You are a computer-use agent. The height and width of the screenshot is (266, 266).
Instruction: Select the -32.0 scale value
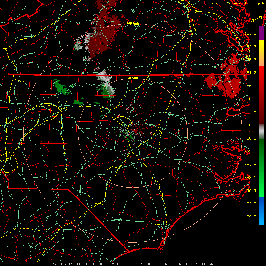(250, 152)
